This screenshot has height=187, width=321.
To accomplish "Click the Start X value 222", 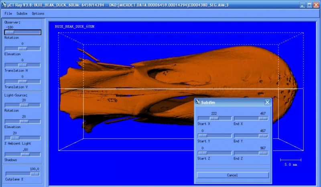I will coord(214,113).
